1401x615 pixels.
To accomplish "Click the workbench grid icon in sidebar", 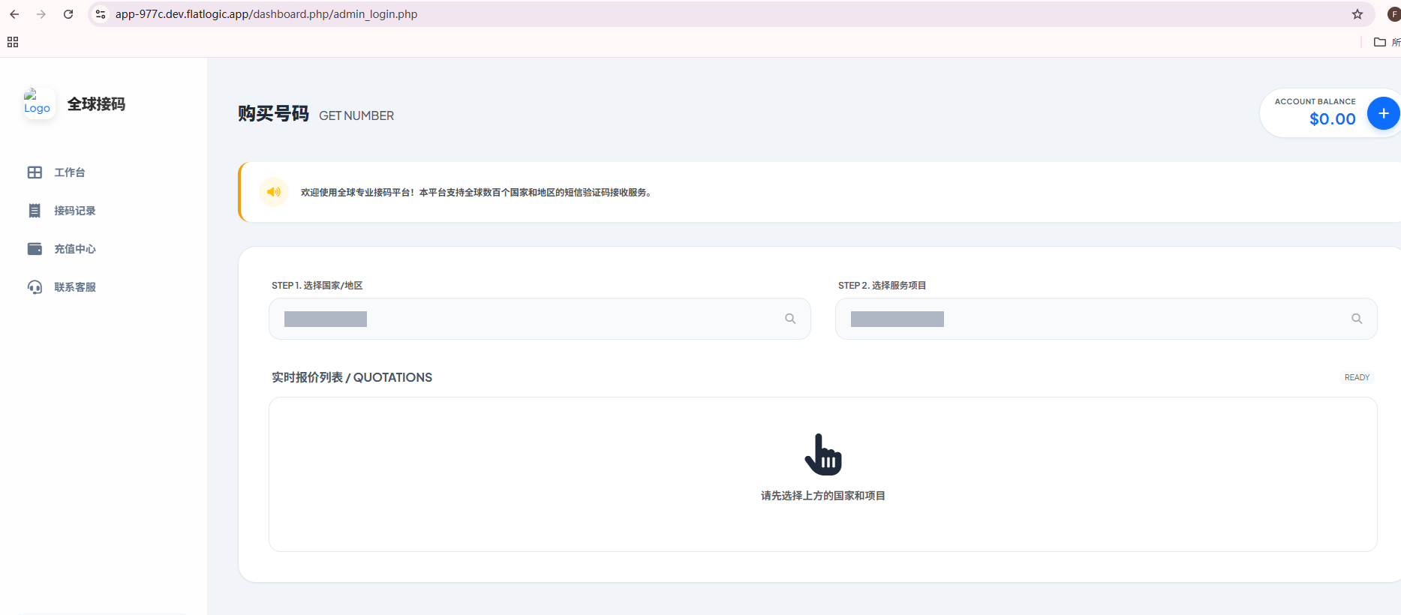I will (x=35, y=172).
